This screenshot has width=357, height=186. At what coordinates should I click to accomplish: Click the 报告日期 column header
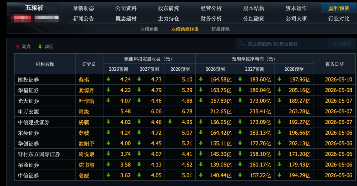coord(335,64)
